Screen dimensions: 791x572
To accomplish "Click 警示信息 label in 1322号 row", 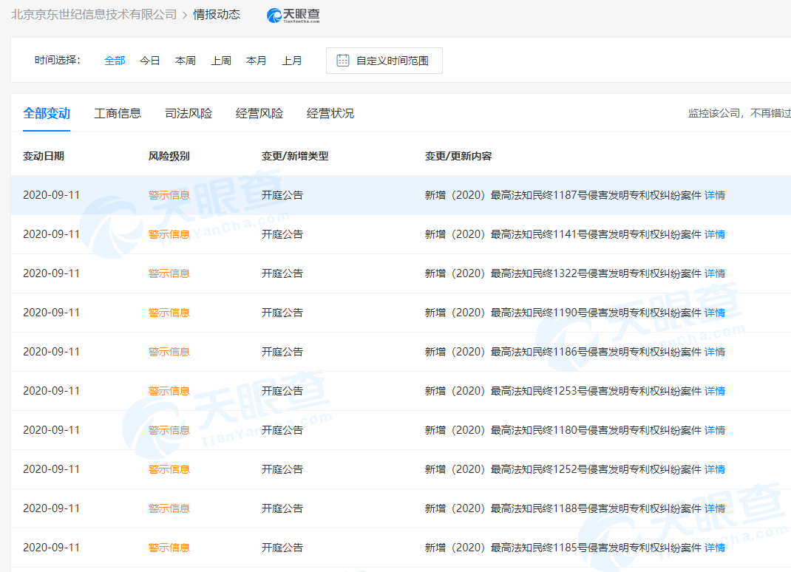I will coord(169,273).
